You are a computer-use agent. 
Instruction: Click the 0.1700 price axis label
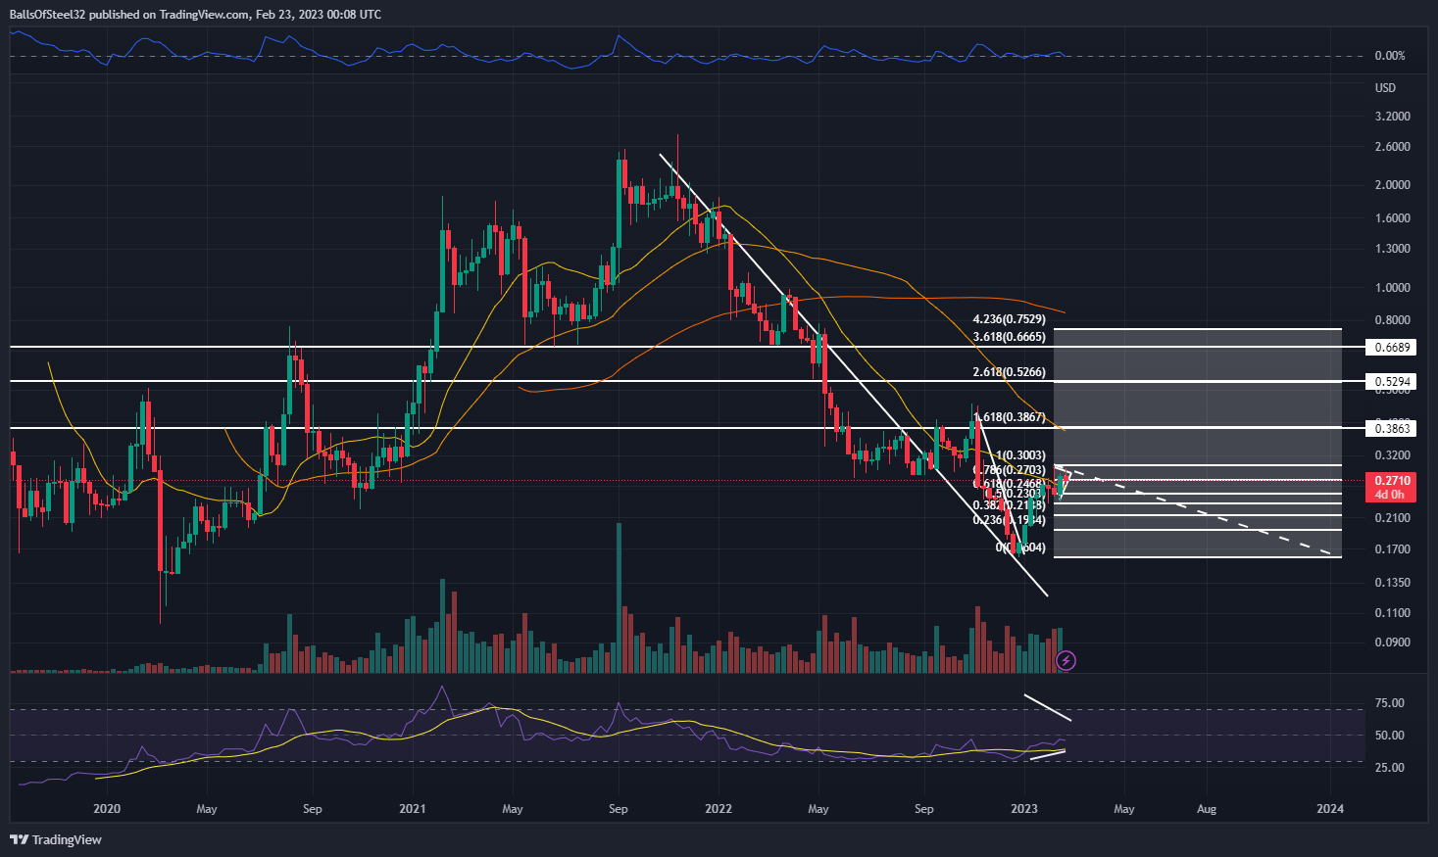click(x=1393, y=549)
